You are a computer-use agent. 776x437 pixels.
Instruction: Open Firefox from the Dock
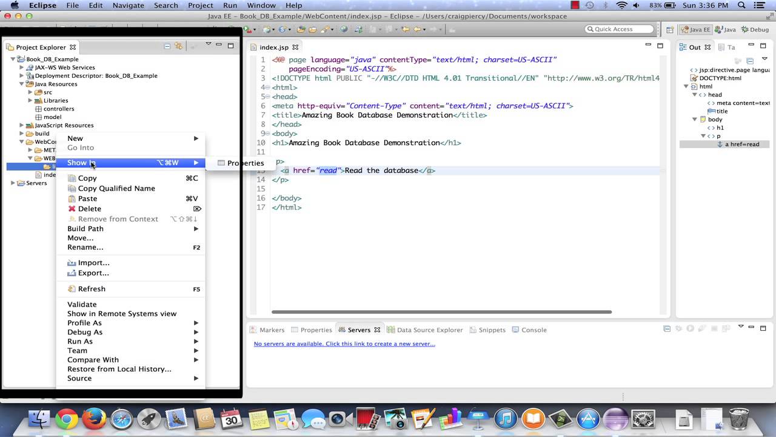(94, 419)
